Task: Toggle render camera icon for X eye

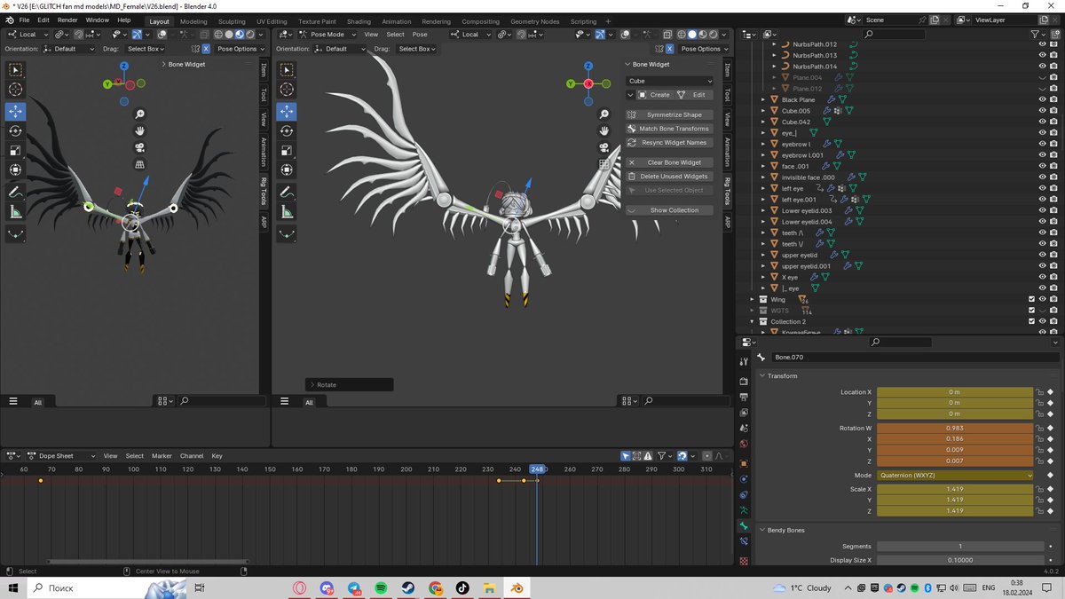Action: 1054,277
